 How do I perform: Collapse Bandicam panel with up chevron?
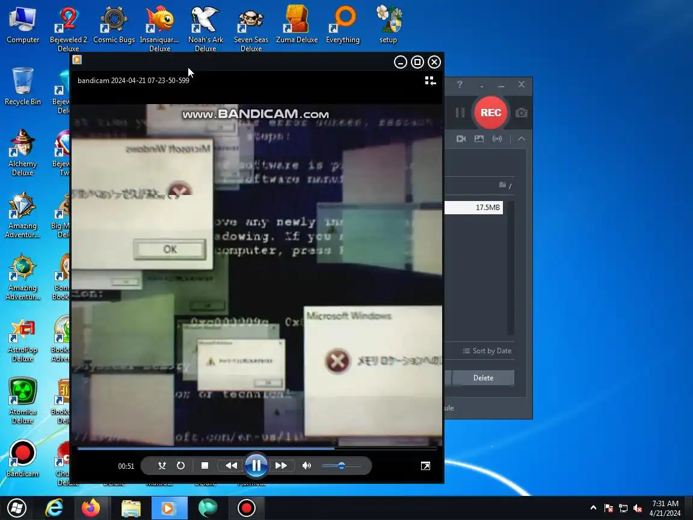pos(522,139)
